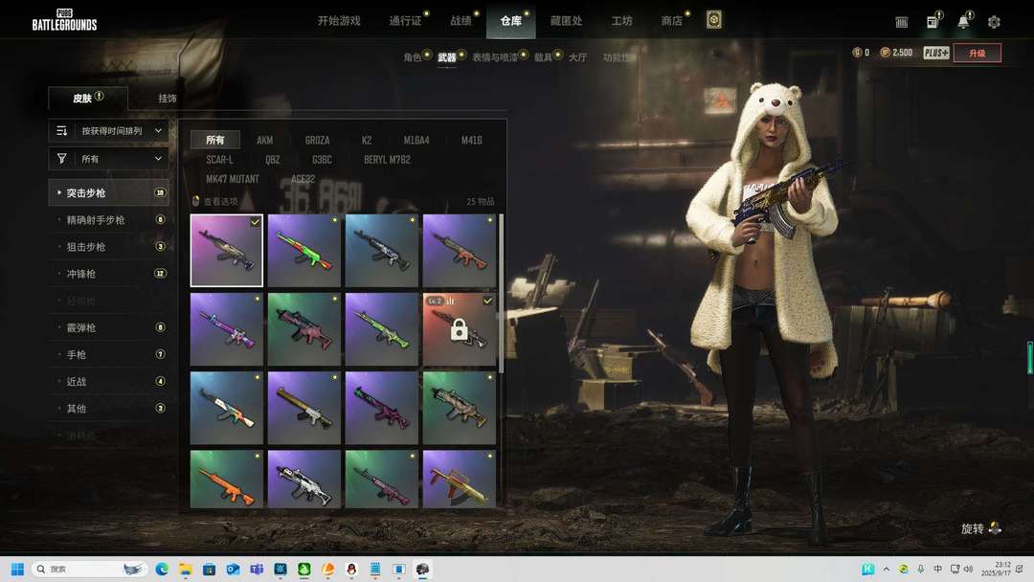Image resolution: width=1034 pixels, height=582 pixels.
Task: Filter skins by M416
Action: point(471,140)
